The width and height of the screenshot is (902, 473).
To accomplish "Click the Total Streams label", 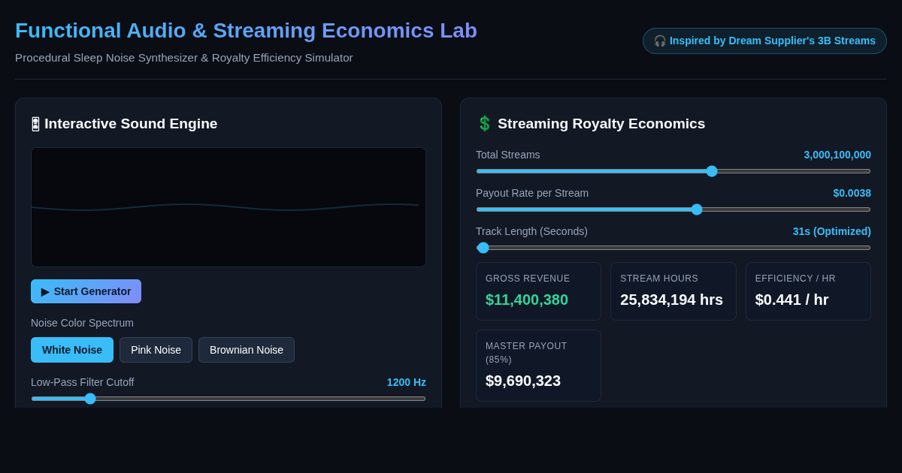I will click(508, 155).
